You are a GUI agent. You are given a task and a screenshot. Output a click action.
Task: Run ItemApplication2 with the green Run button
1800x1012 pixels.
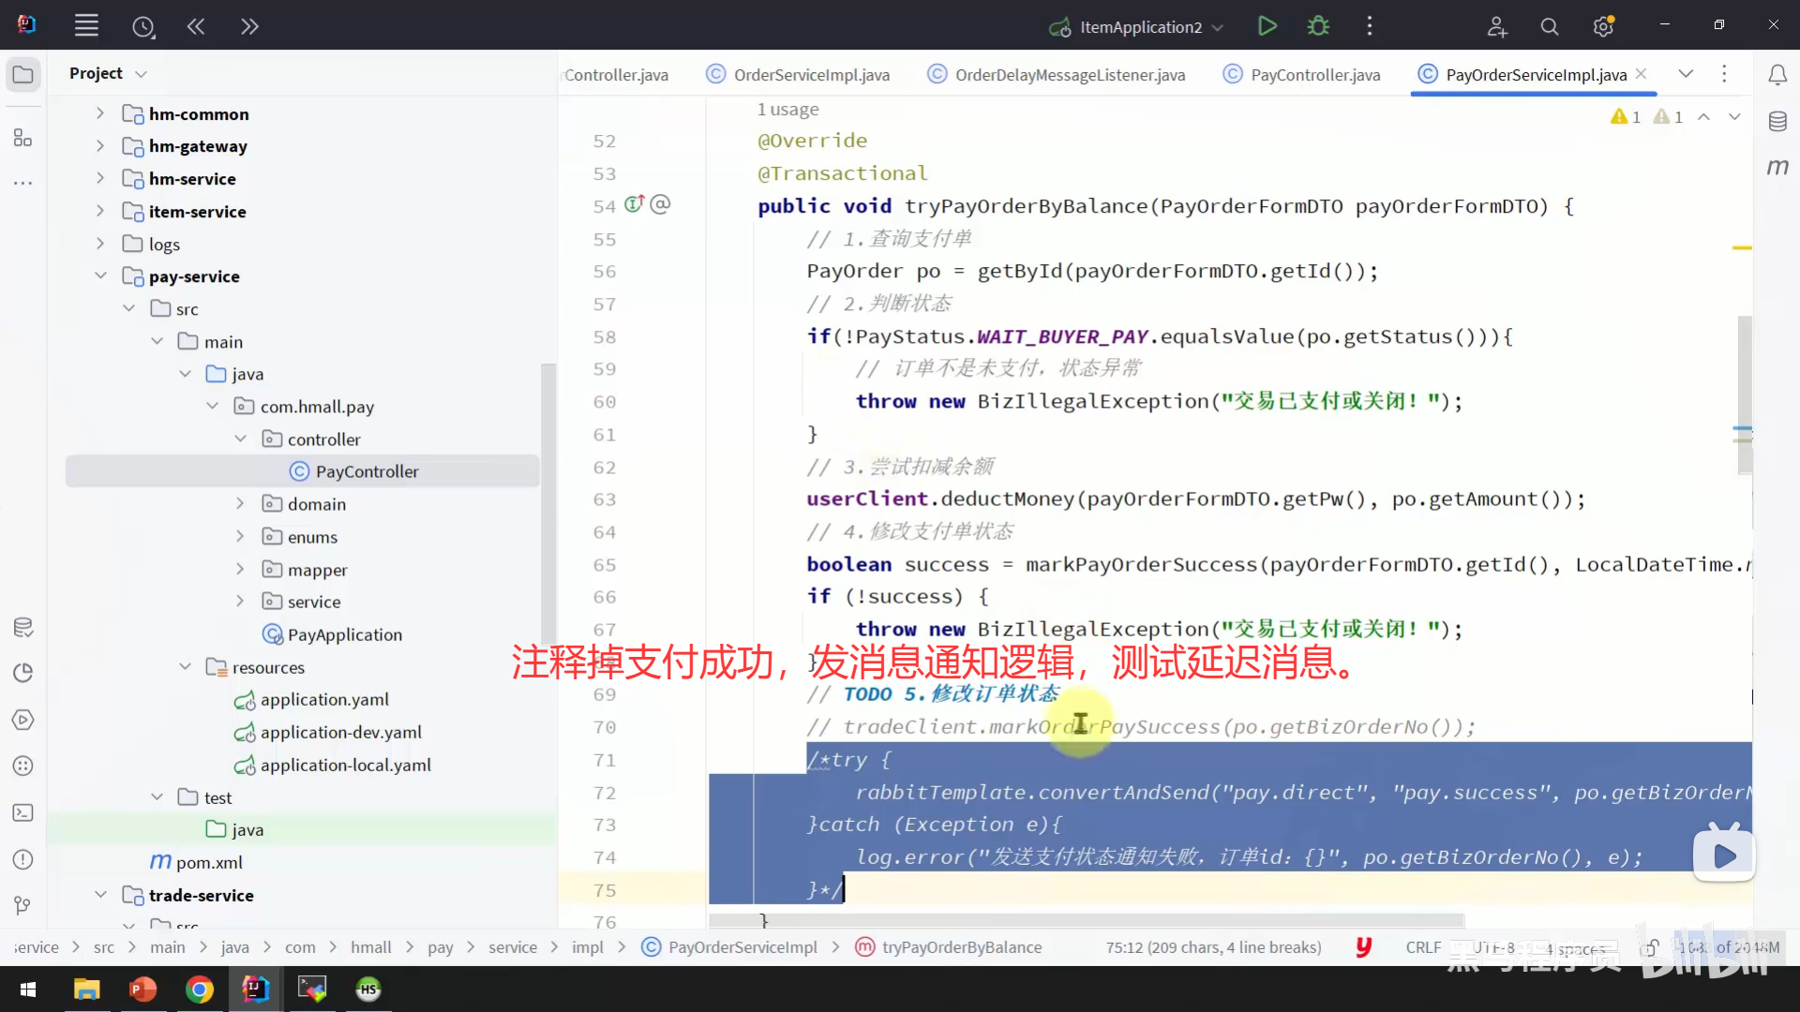tap(1267, 26)
